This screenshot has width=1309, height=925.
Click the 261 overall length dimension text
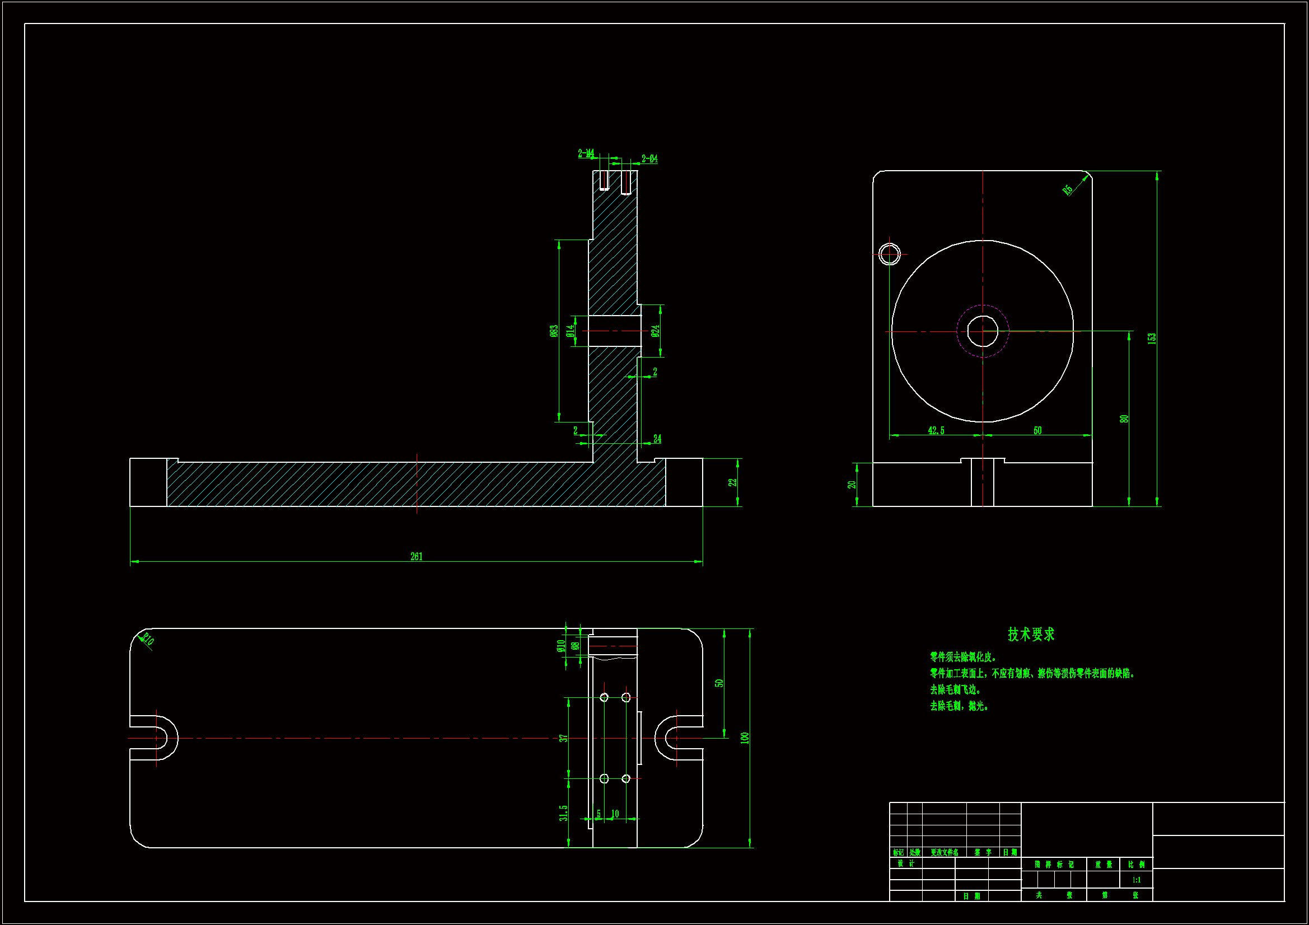click(416, 556)
